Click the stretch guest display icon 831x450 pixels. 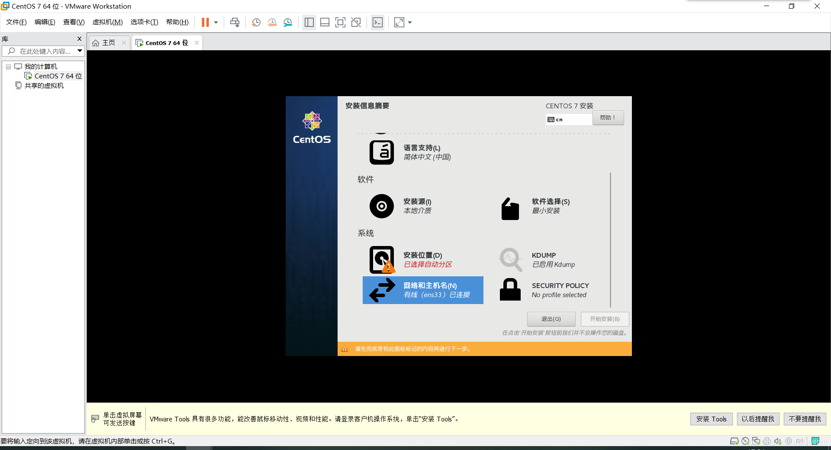click(399, 23)
